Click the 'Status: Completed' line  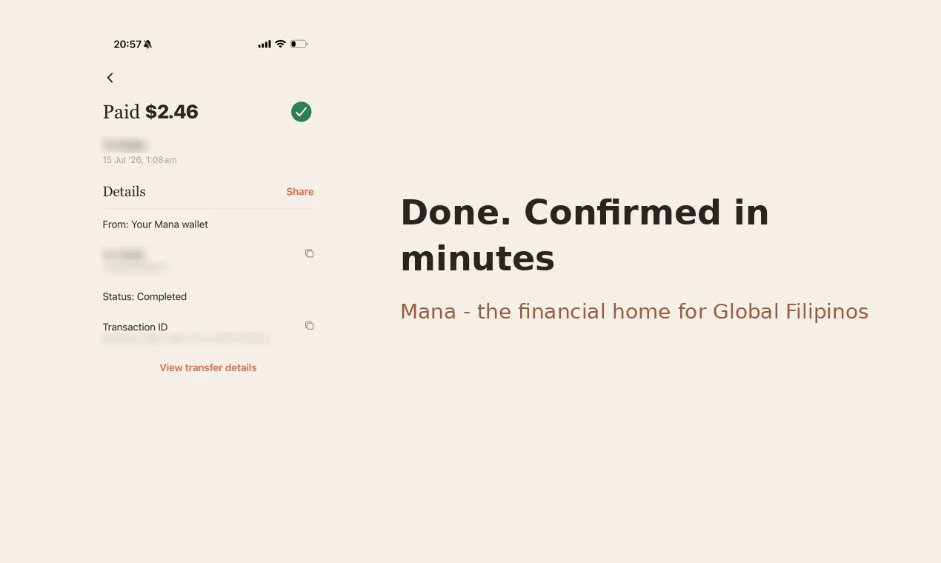pyautogui.click(x=144, y=297)
